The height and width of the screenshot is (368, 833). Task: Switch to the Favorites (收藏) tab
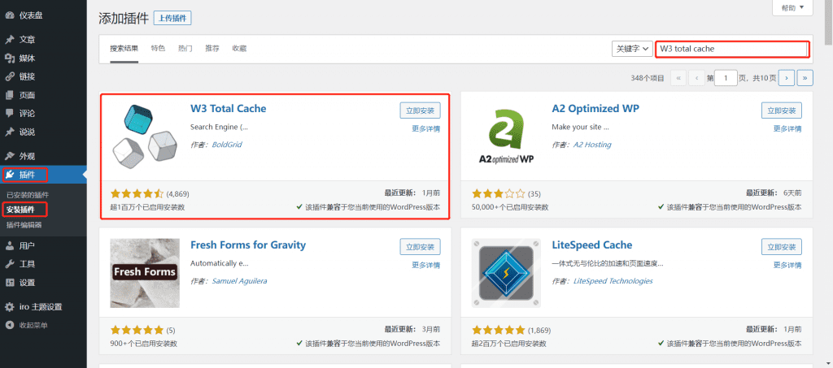pos(239,49)
